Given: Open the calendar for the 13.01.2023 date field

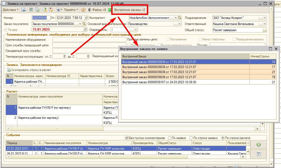Looking at the screenshot, I should click(85, 30).
